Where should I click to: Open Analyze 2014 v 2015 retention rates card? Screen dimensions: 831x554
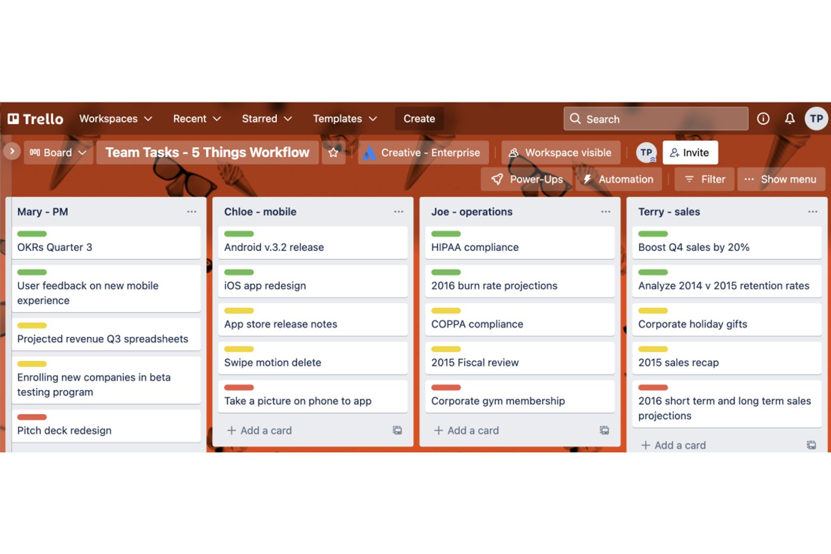pyautogui.click(x=727, y=281)
